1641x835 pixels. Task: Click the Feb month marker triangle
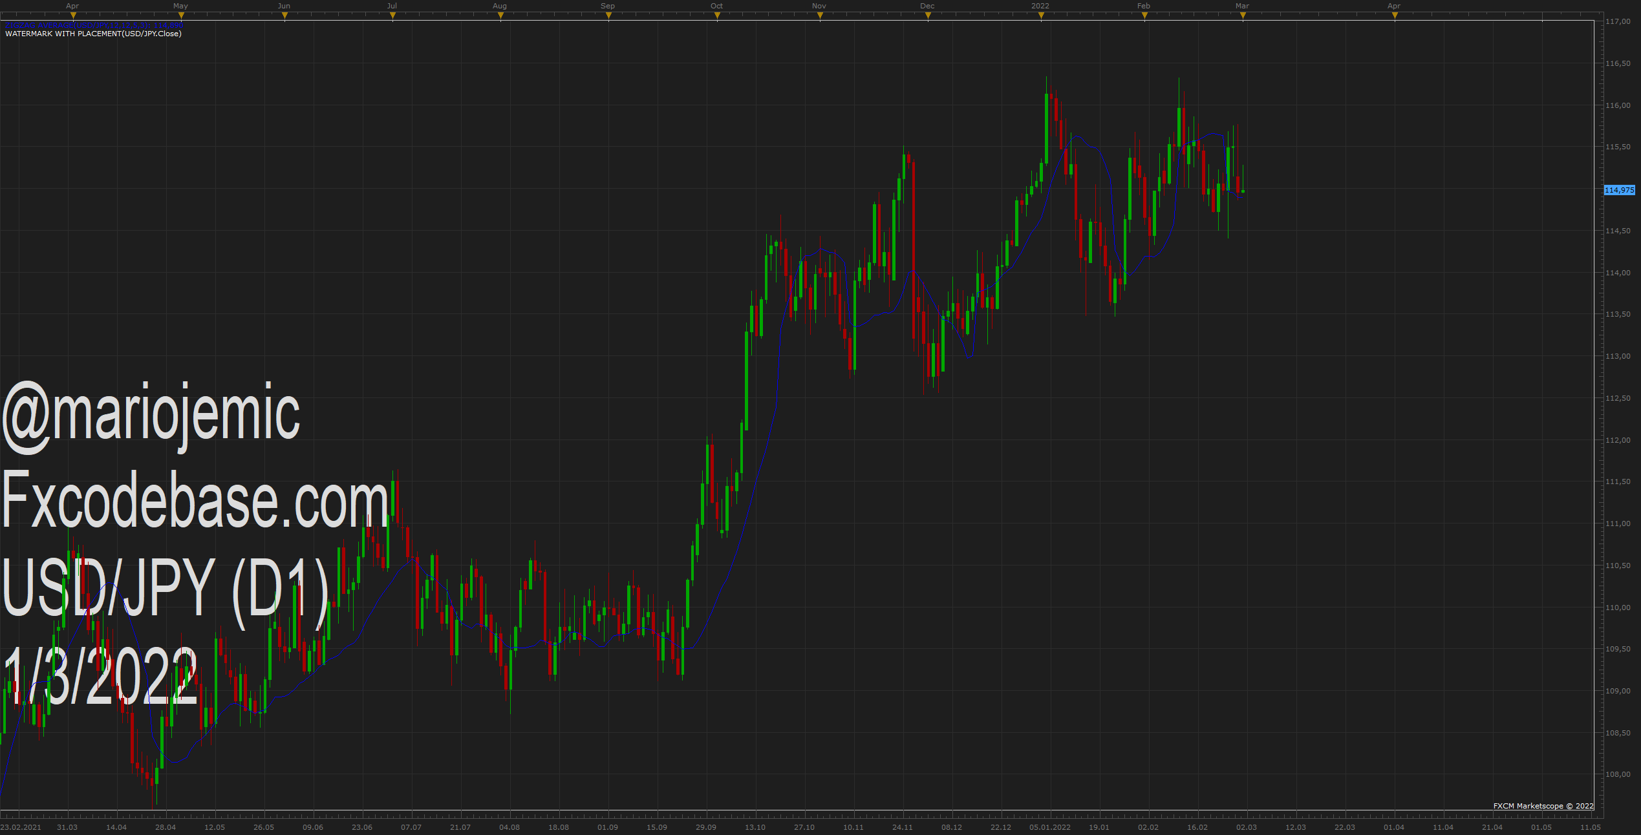(1144, 16)
